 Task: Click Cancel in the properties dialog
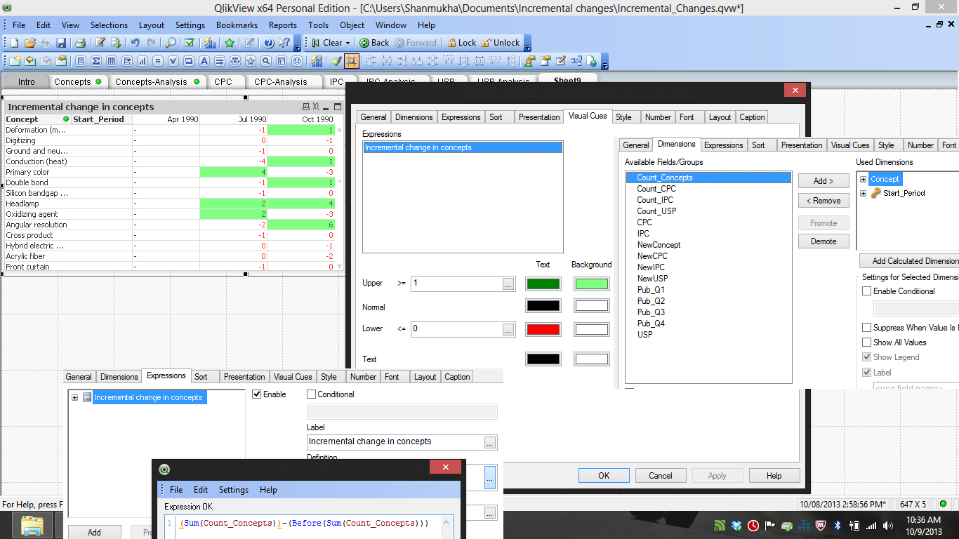click(x=661, y=475)
